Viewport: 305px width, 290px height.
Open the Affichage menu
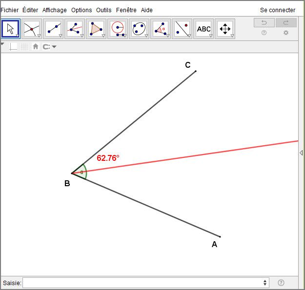[x=55, y=10]
